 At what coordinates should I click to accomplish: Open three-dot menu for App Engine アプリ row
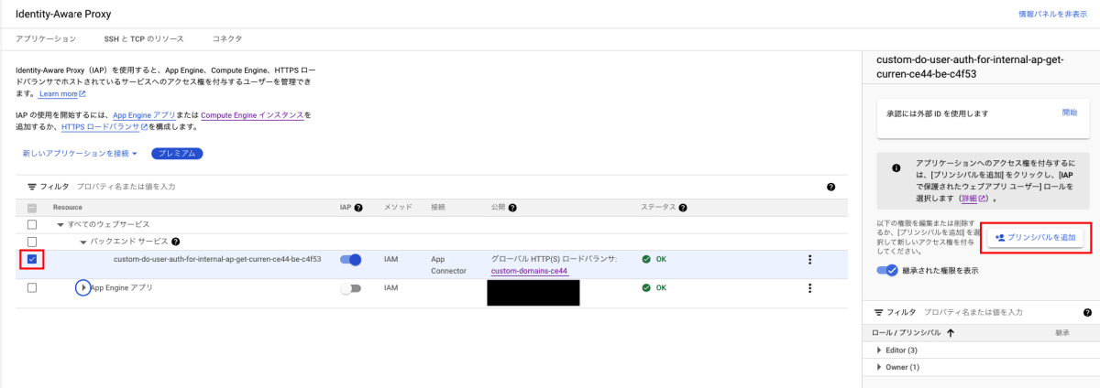[x=809, y=288]
